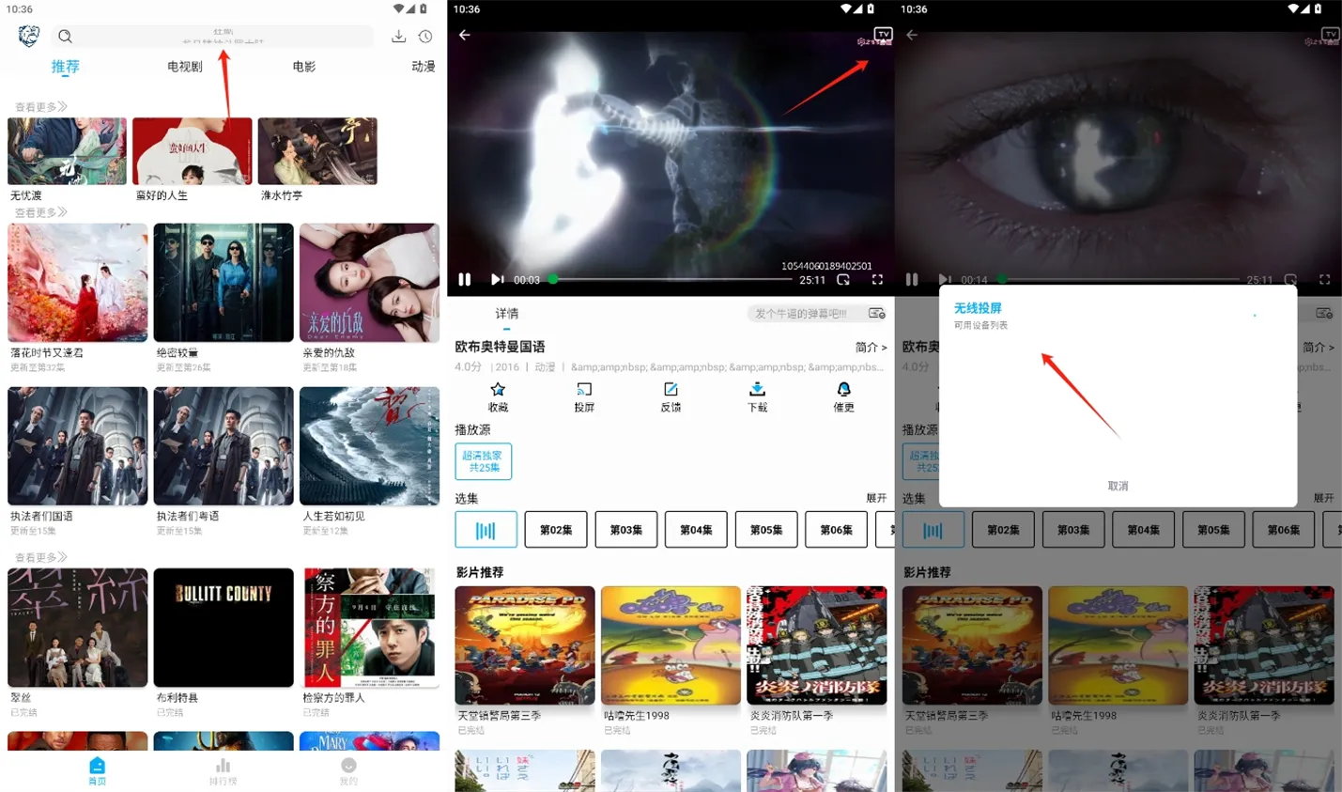Go to 首页 in the bottom navigation

[x=97, y=770]
